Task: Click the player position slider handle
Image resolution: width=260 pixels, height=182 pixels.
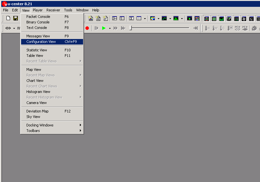Action: click(x=131, y=28)
